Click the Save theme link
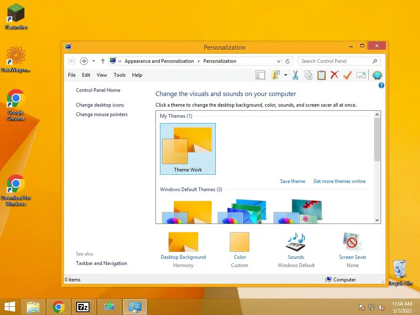 (292, 181)
